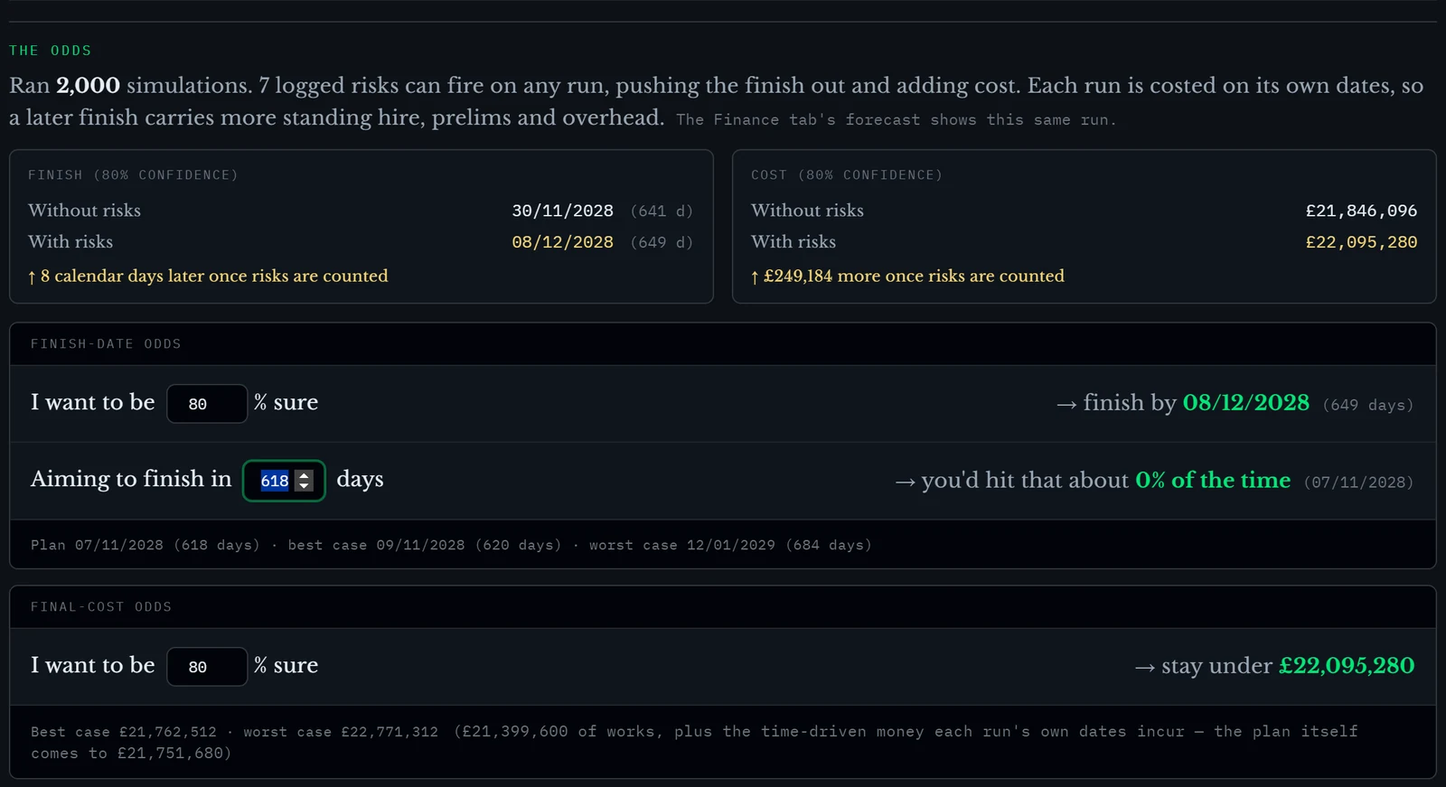This screenshot has width=1446, height=787.
Task: Click the 'Aiming to finish in' label
Action: click(131, 479)
